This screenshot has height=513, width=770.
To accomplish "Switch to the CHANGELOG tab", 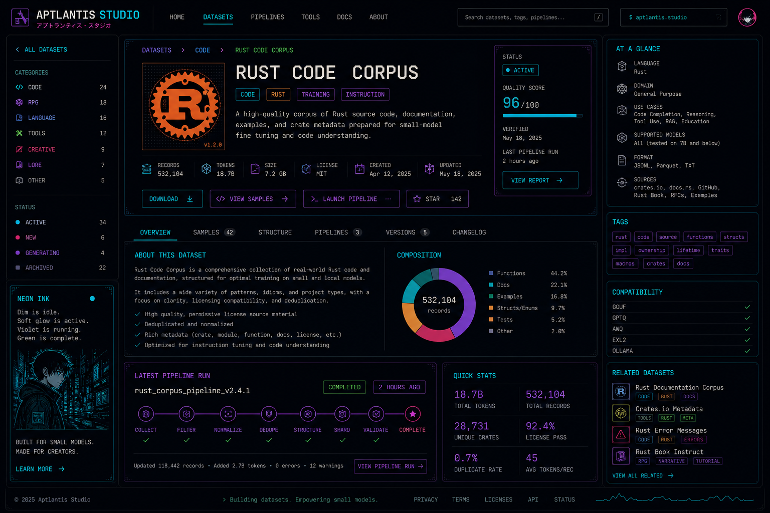I will point(469,232).
